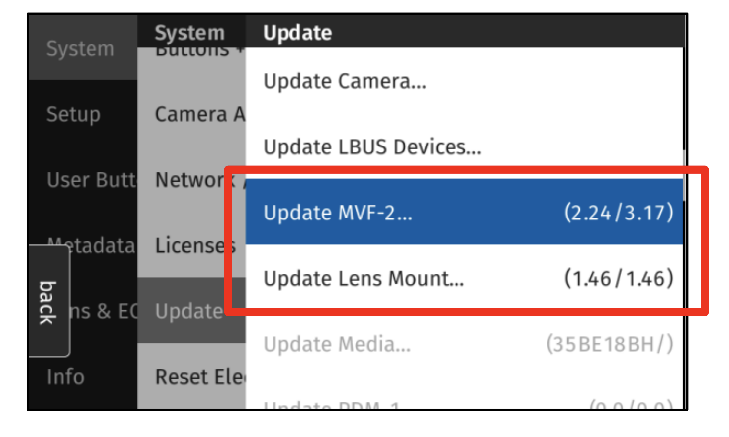
Task: Choose the Reset Ele... menu item
Action: click(x=199, y=377)
